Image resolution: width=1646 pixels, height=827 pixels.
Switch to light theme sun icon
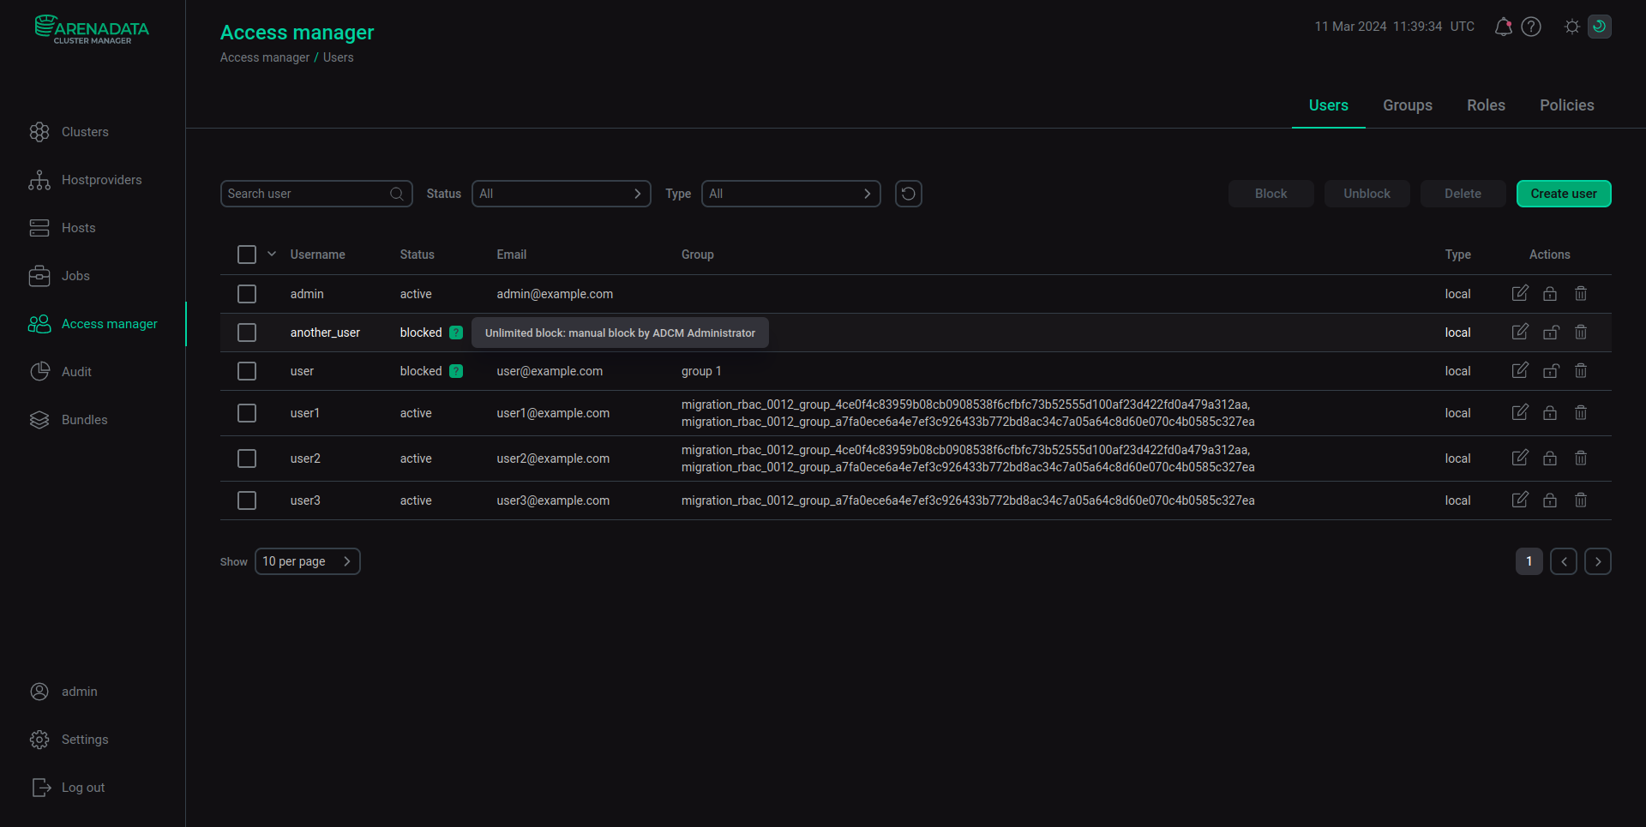coord(1571,27)
